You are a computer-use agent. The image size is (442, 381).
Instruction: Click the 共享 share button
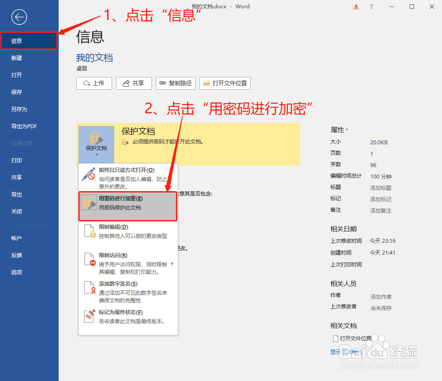click(134, 83)
